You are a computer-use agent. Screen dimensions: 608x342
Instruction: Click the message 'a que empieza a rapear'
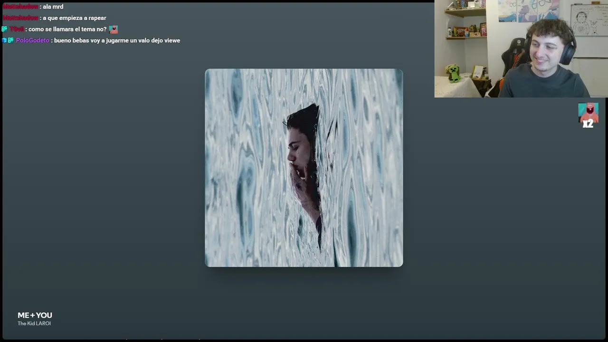tap(75, 18)
